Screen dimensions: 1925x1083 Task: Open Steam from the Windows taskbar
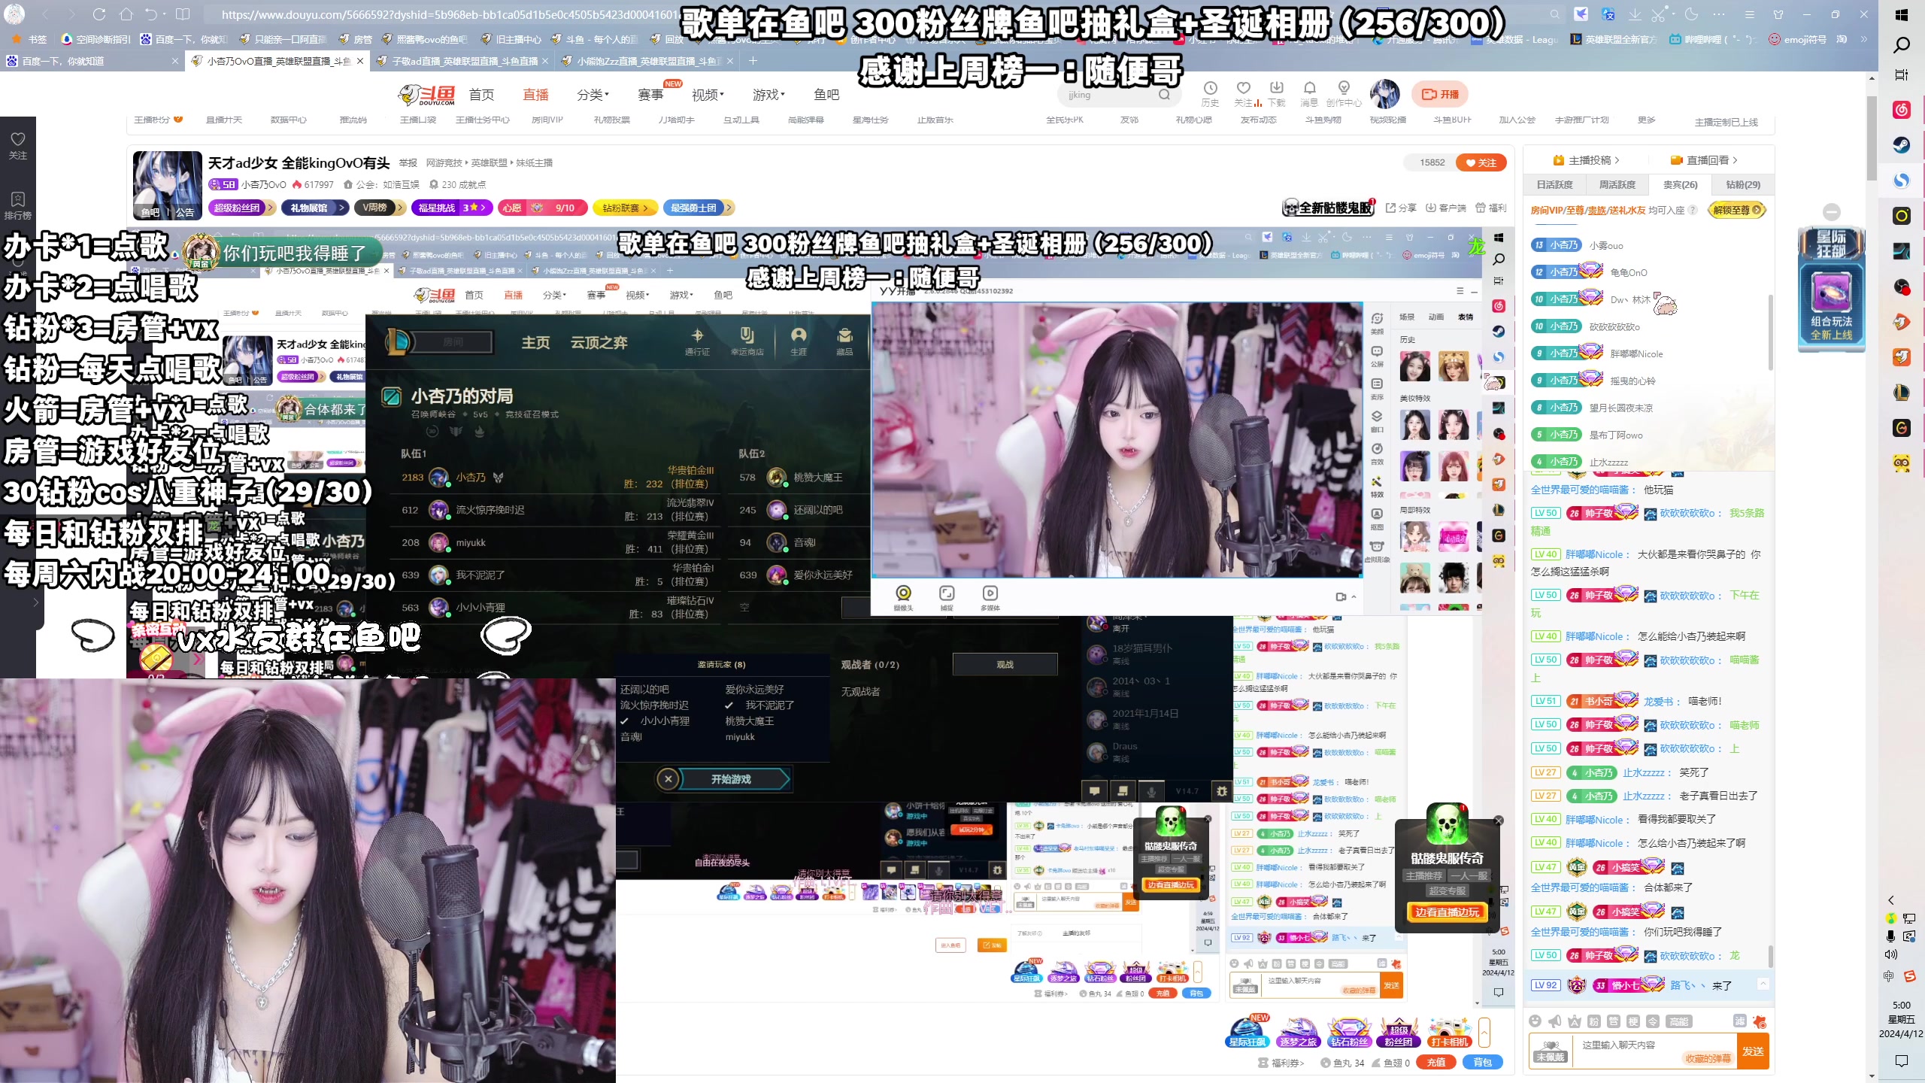tap(1902, 144)
